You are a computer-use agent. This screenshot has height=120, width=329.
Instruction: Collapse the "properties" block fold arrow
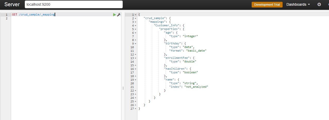136,29
